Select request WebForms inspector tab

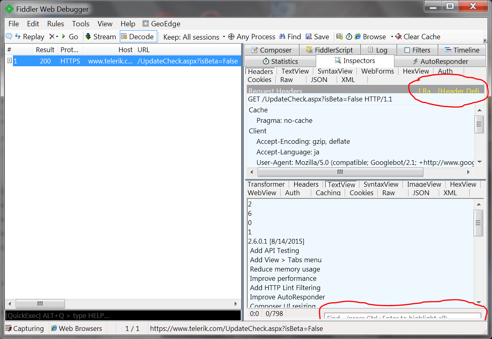pyautogui.click(x=377, y=71)
